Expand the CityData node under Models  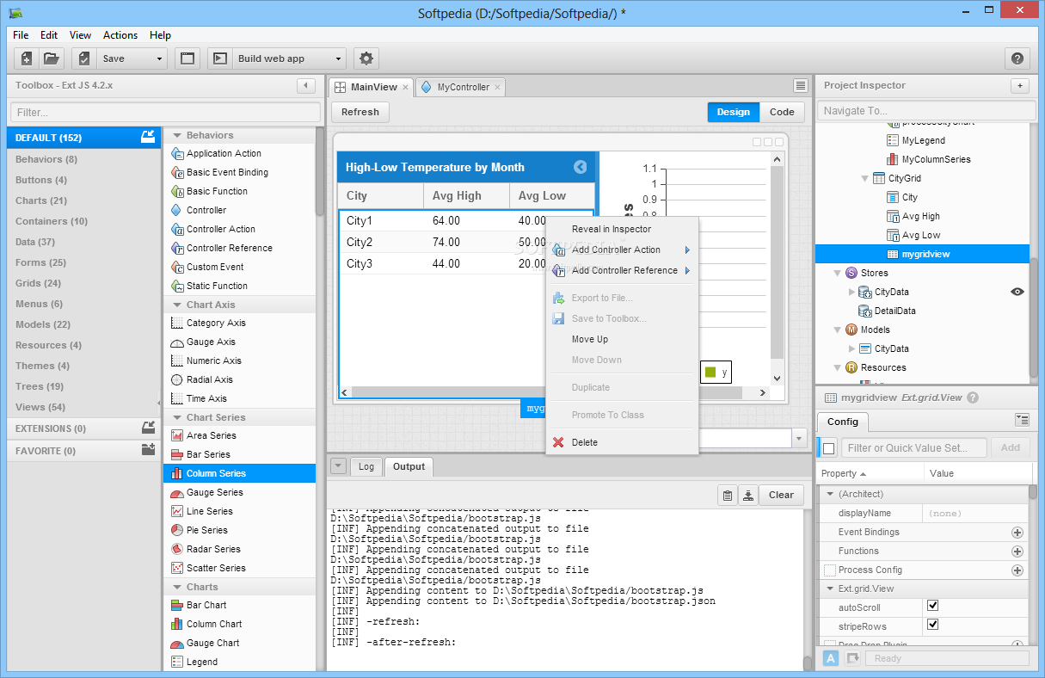coord(851,348)
